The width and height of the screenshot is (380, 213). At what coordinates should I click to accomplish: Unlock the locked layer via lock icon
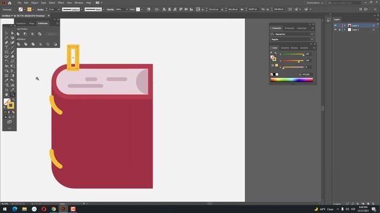(x=340, y=30)
